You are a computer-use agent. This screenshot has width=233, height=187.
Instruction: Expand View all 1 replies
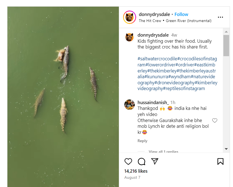[x=163, y=151]
